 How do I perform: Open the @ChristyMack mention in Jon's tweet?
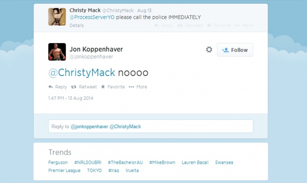[82, 73]
